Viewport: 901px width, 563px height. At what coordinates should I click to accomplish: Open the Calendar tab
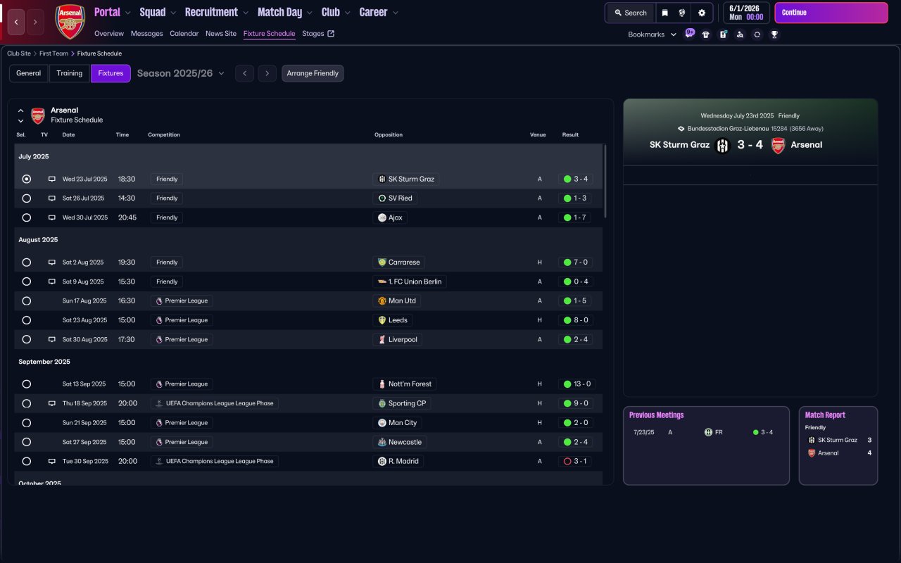(x=184, y=34)
